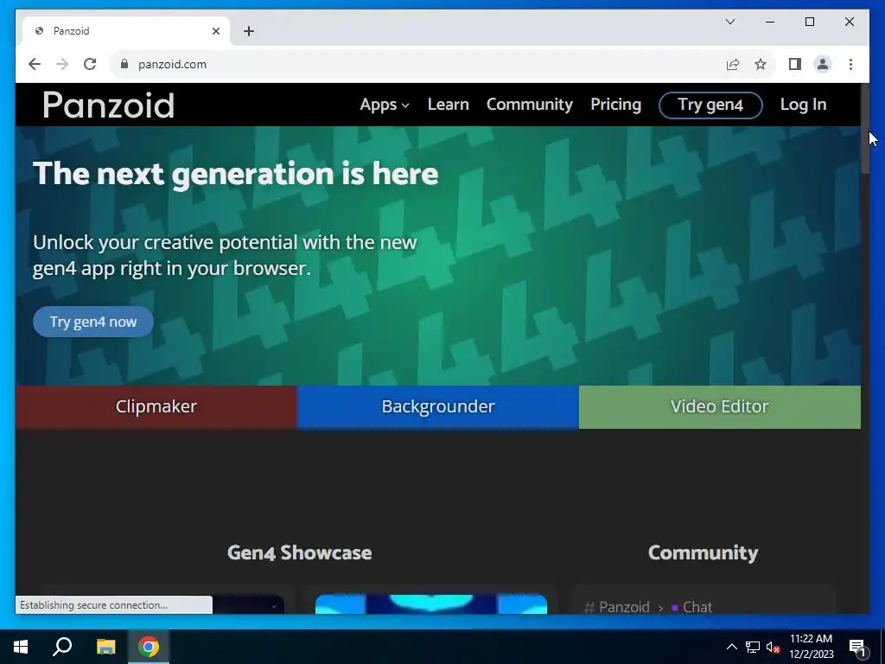The image size is (885, 664).
Task: Click Log In
Action: coord(803,105)
